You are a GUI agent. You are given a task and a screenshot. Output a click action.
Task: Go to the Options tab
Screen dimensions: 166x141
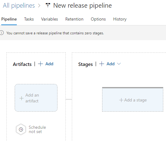click(98, 19)
